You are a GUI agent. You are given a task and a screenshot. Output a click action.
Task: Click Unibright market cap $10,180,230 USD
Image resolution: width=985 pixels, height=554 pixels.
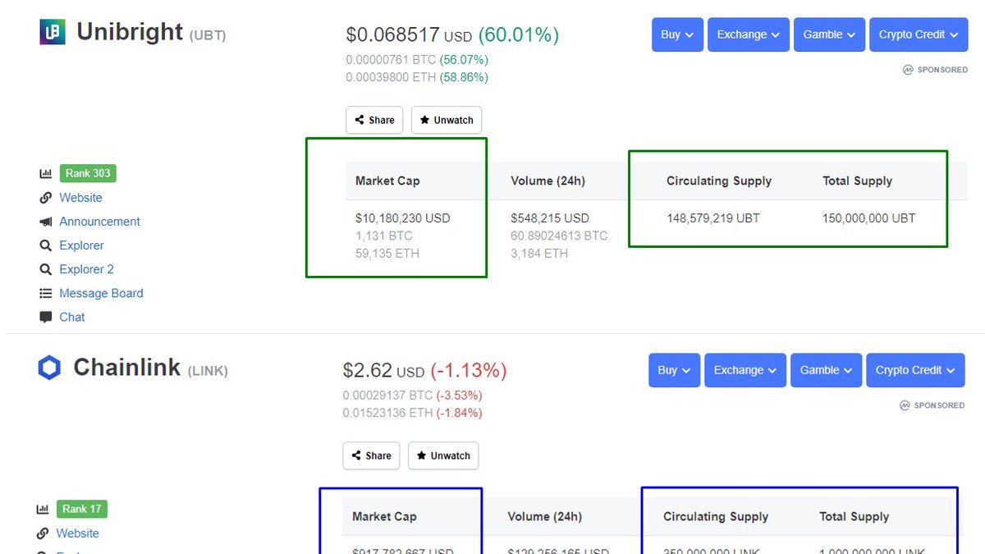pos(403,218)
